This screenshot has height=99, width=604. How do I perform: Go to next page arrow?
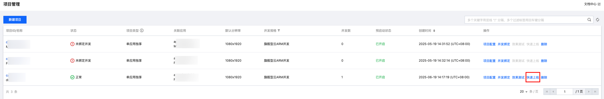click(589, 92)
